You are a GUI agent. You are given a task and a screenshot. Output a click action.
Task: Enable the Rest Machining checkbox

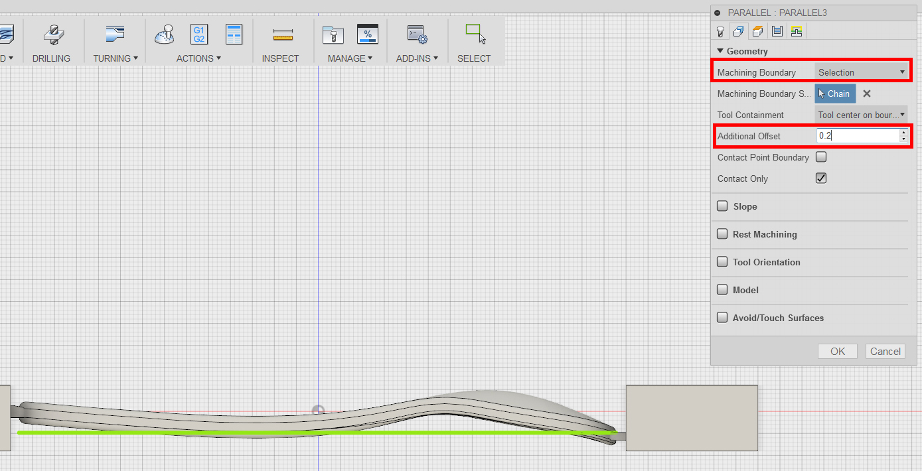pyautogui.click(x=722, y=234)
